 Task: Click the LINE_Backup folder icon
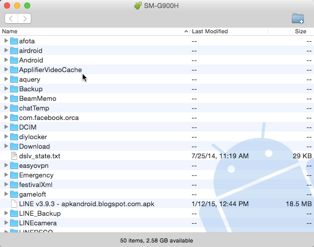(x=14, y=213)
